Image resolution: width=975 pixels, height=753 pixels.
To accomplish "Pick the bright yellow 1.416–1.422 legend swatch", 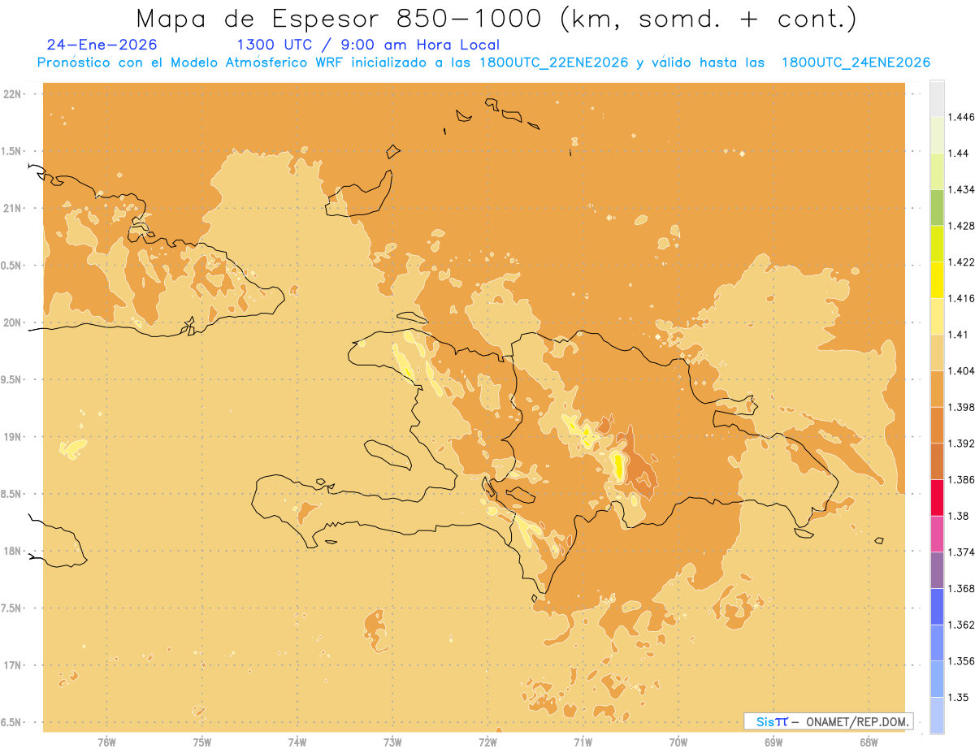I will [937, 280].
